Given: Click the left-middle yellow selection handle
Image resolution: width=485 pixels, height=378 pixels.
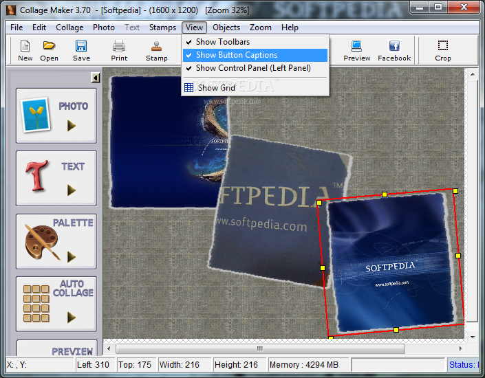Looking at the screenshot, I should tap(323, 268).
